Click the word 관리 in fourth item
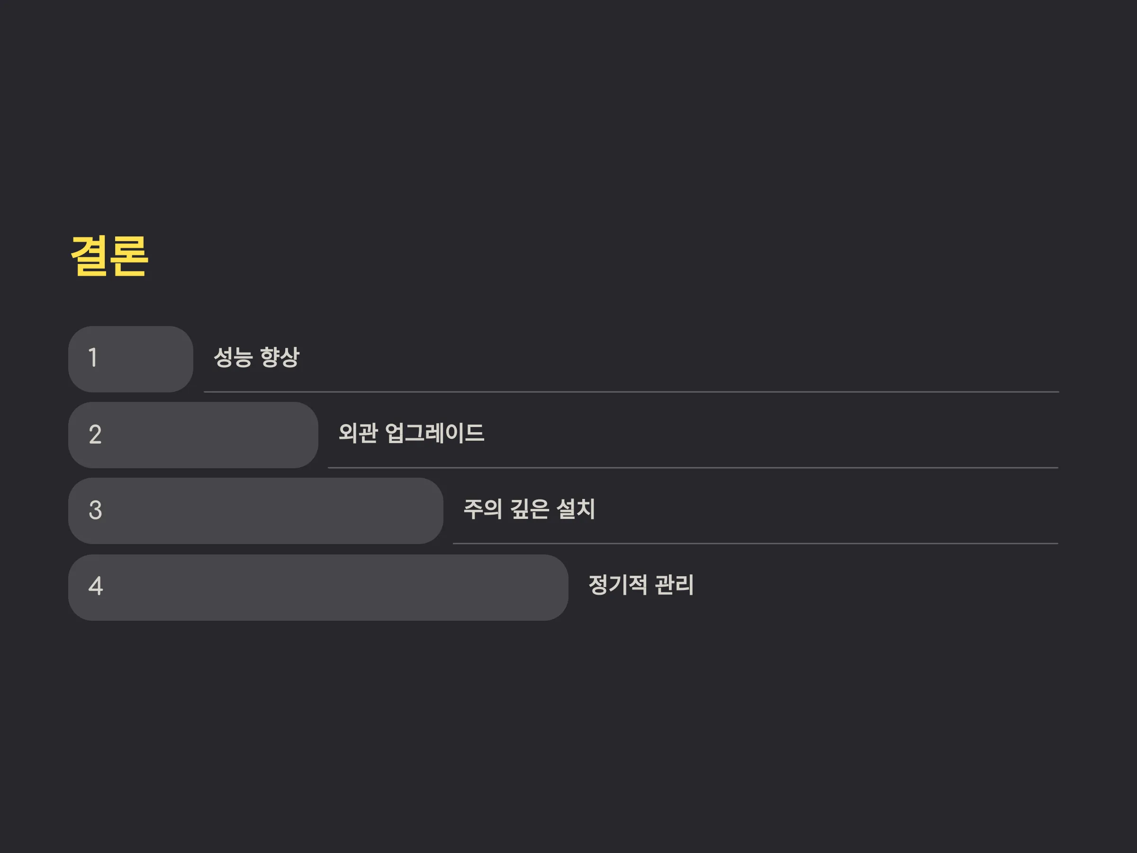1137x853 pixels. [x=675, y=585]
